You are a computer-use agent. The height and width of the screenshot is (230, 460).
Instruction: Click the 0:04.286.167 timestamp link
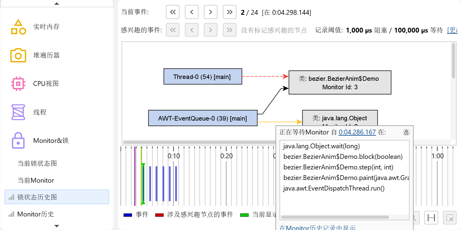click(x=357, y=132)
